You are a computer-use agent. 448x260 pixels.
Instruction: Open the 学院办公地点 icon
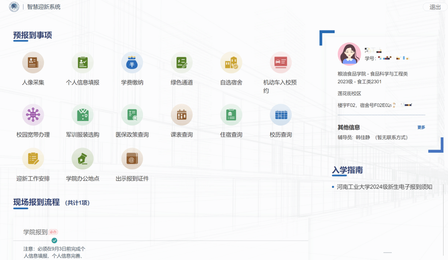(83, 158)
